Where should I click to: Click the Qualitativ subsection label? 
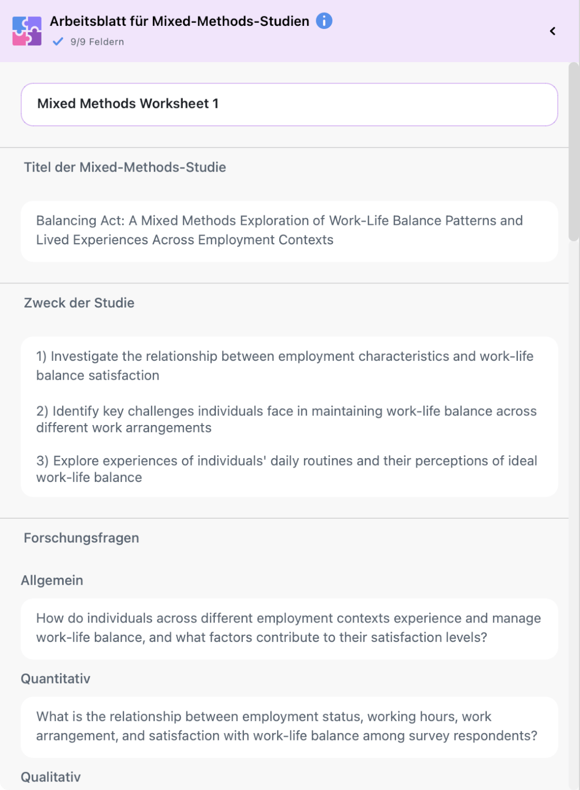click(x=50, y=776)
